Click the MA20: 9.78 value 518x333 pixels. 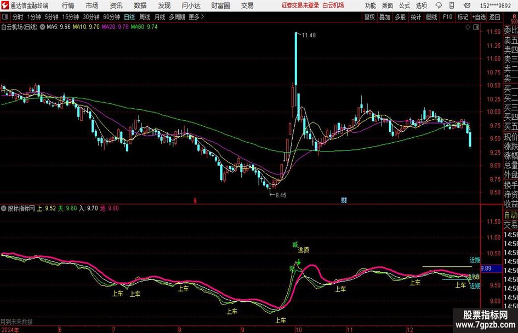point(115,27)
